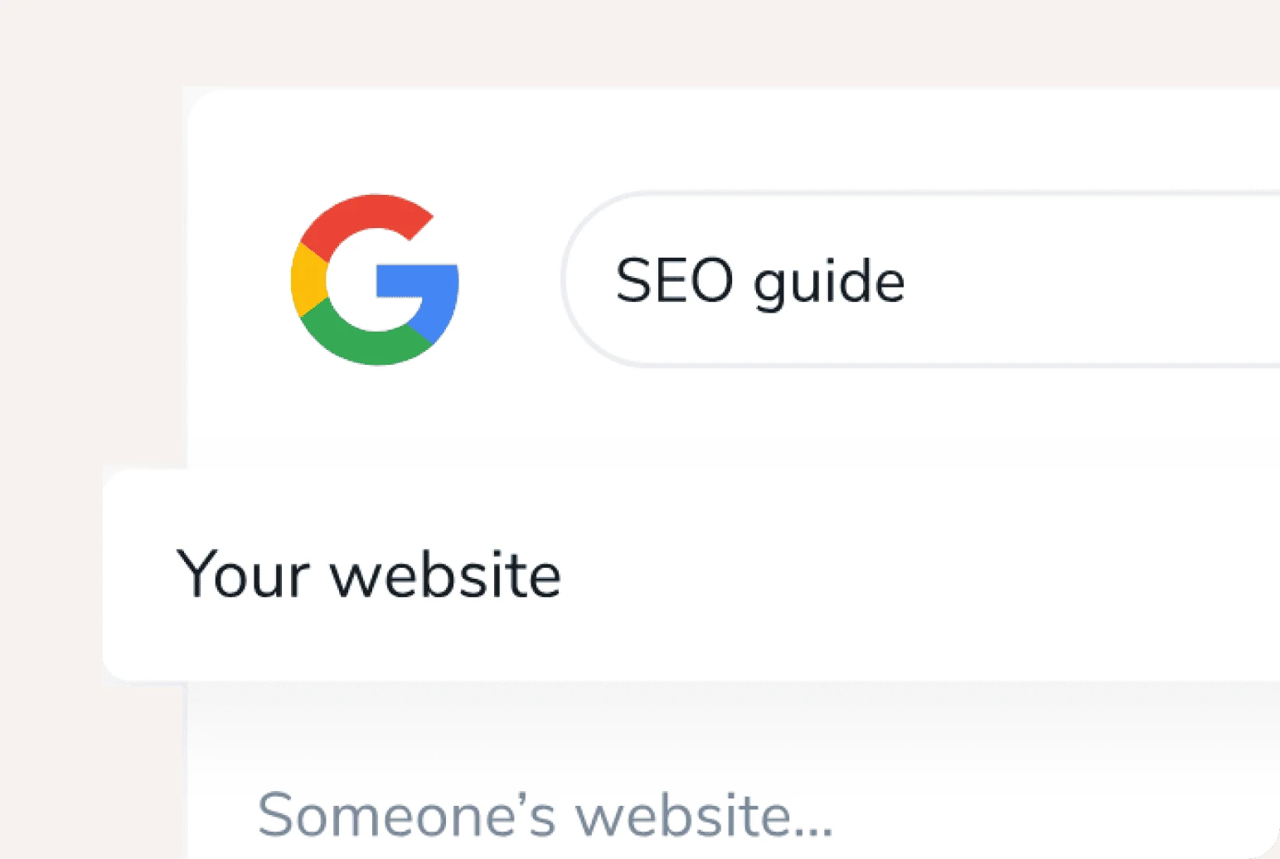Open the Someone's website result

[x=545, y=815]
